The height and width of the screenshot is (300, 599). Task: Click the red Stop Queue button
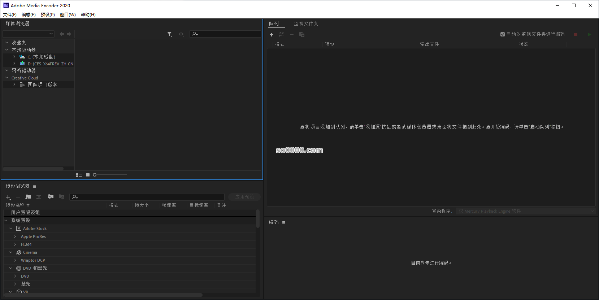click(576, 35)
